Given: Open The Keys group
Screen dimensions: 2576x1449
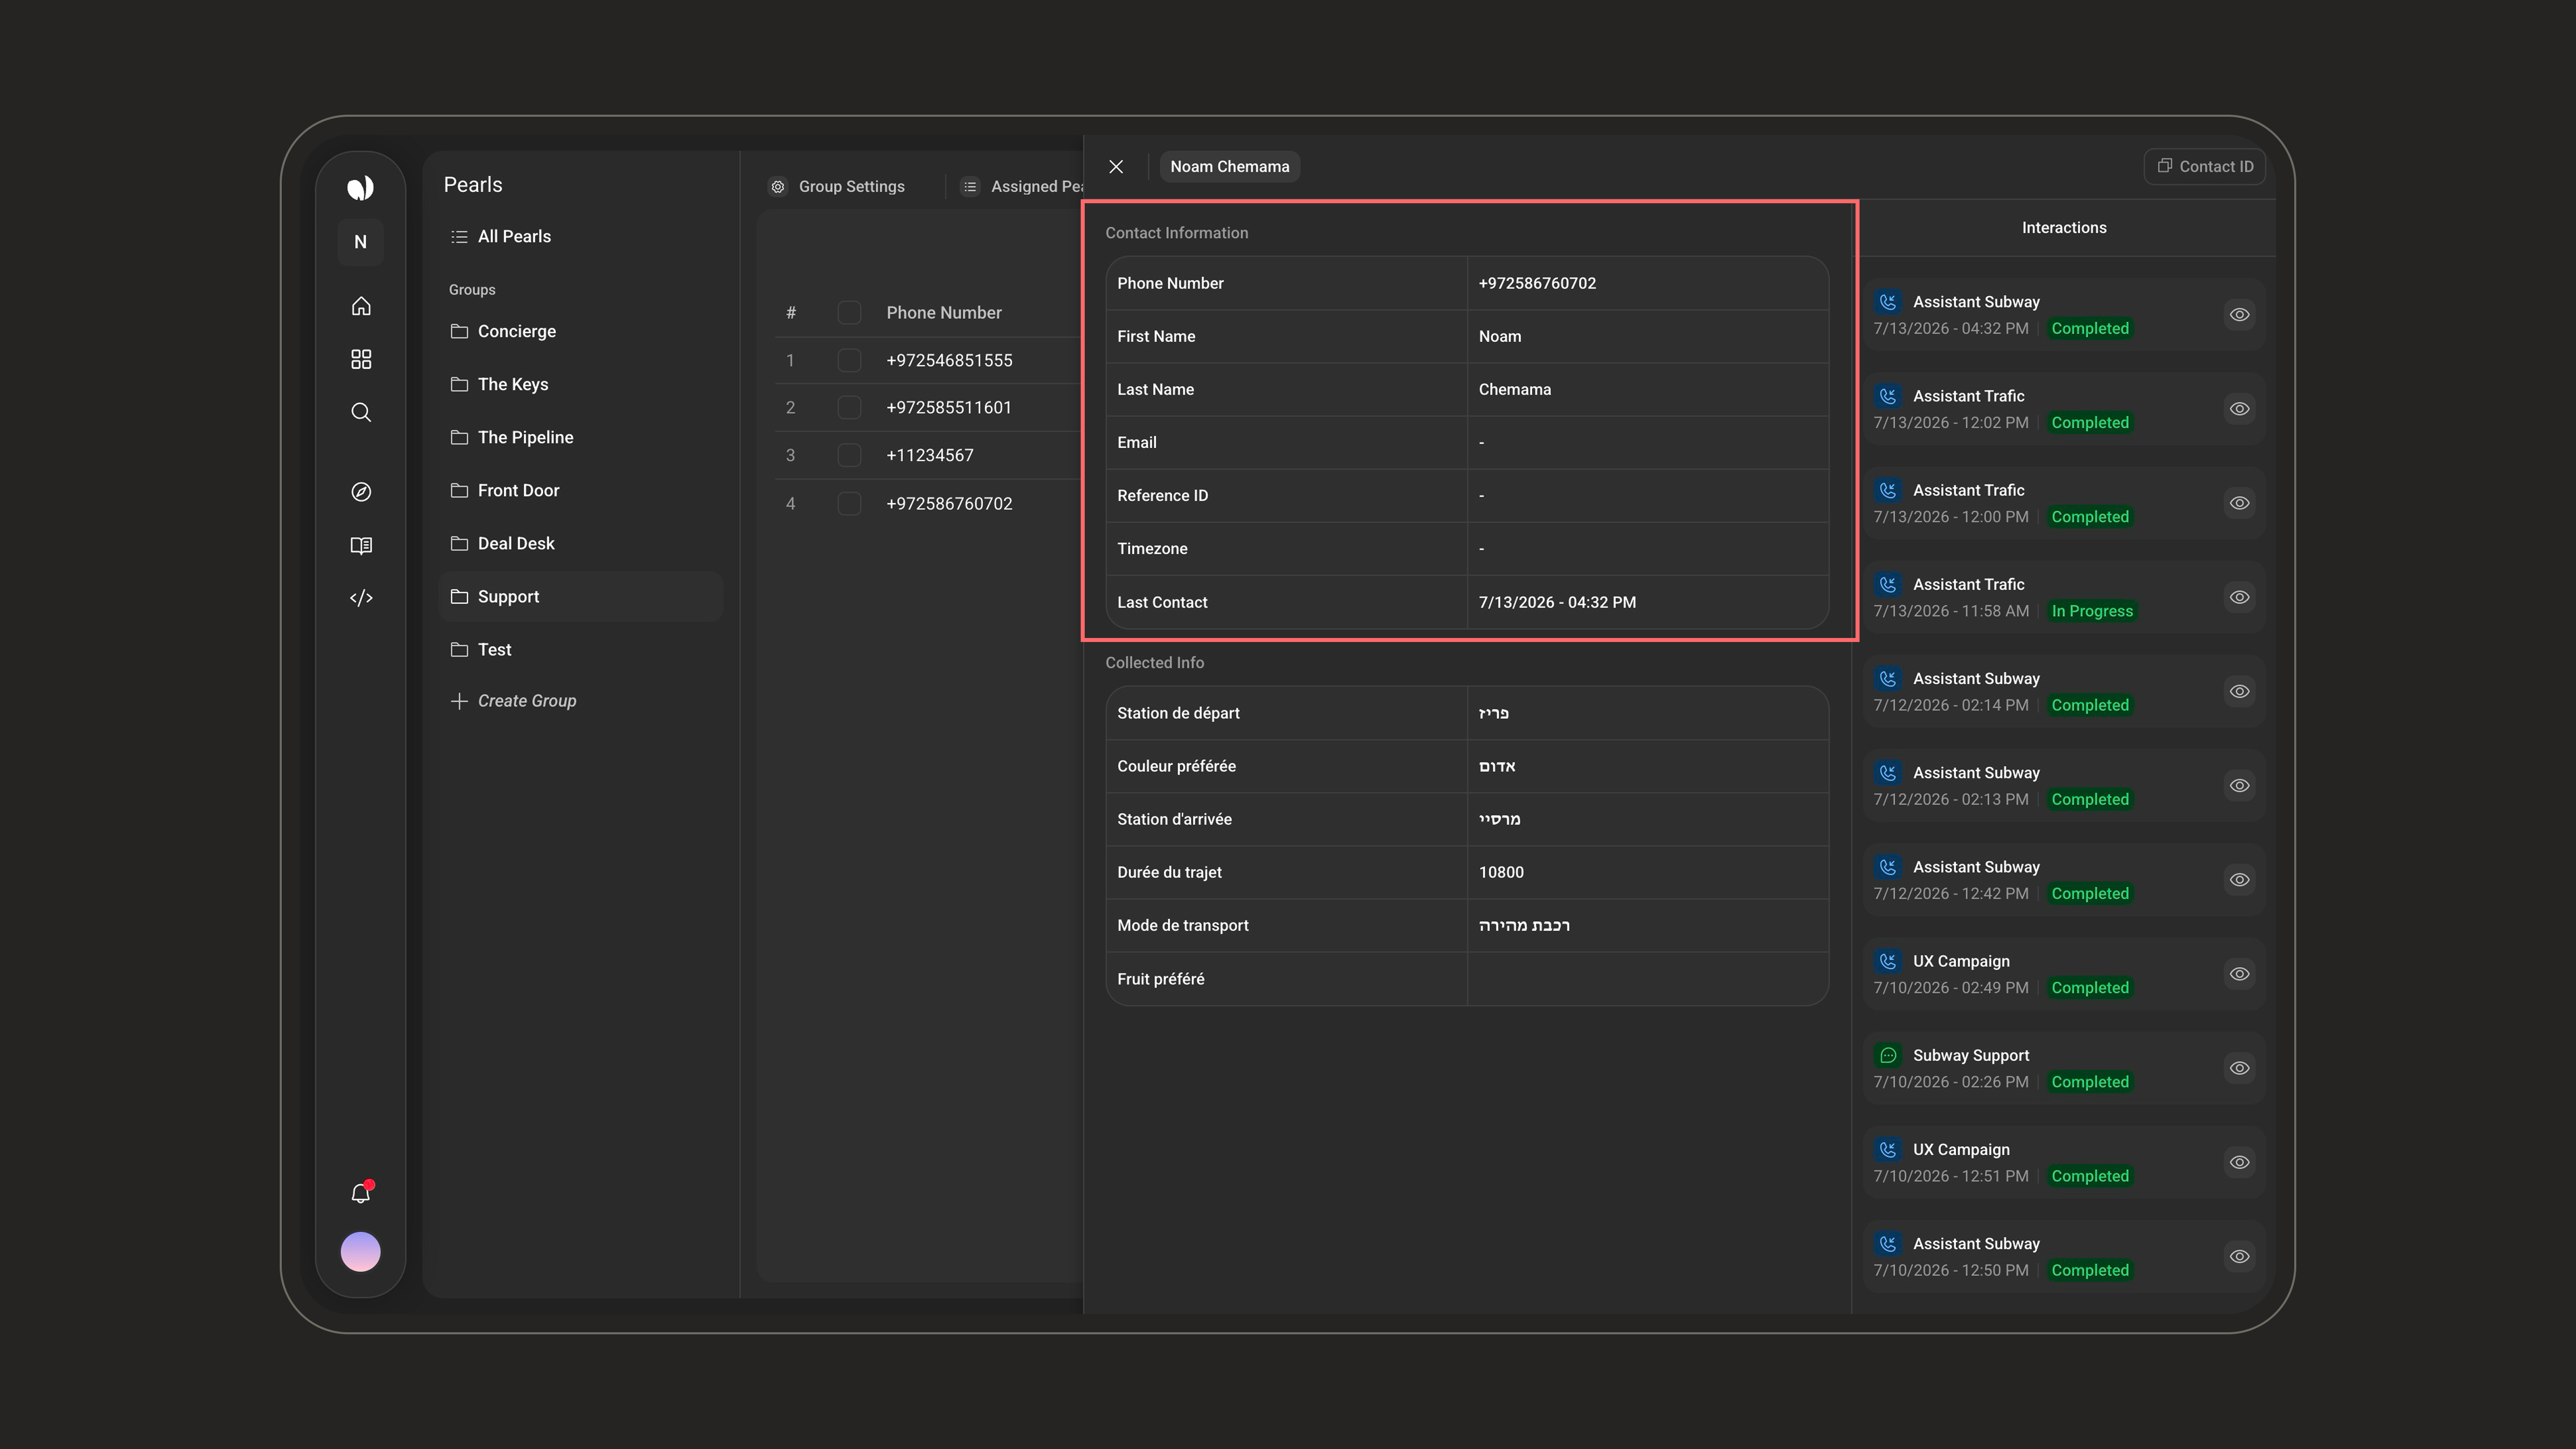Looking at the screenshot, I should pos(580,384).
